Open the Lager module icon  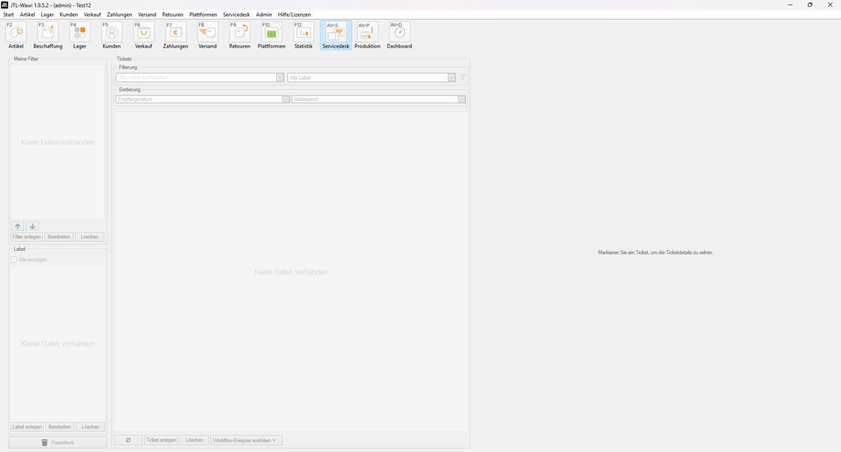pyautogui.click(x=79, y=32)
